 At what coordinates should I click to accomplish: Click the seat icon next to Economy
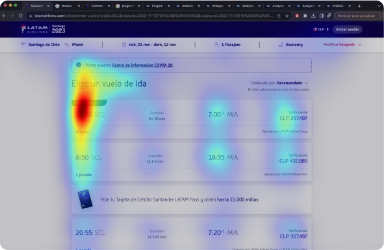click(x=281, y=45)
